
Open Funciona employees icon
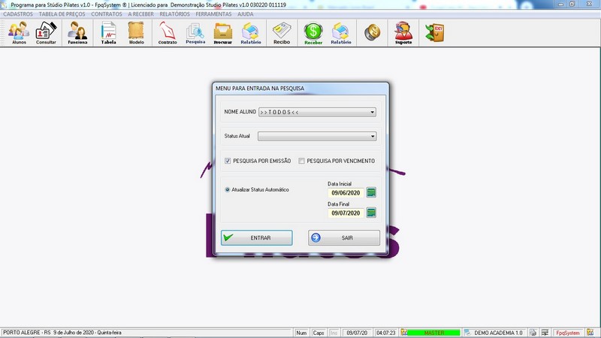pos(77,33)
